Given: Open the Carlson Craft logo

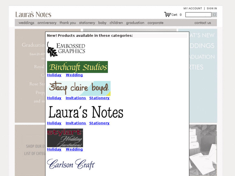Looking at the screenshot, I should tap(71, 164).
